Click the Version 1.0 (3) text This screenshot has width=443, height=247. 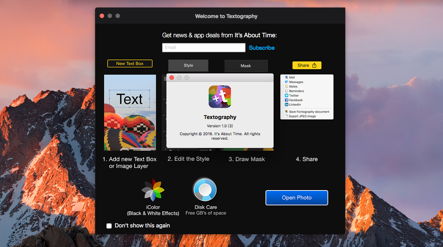point(220,126)
